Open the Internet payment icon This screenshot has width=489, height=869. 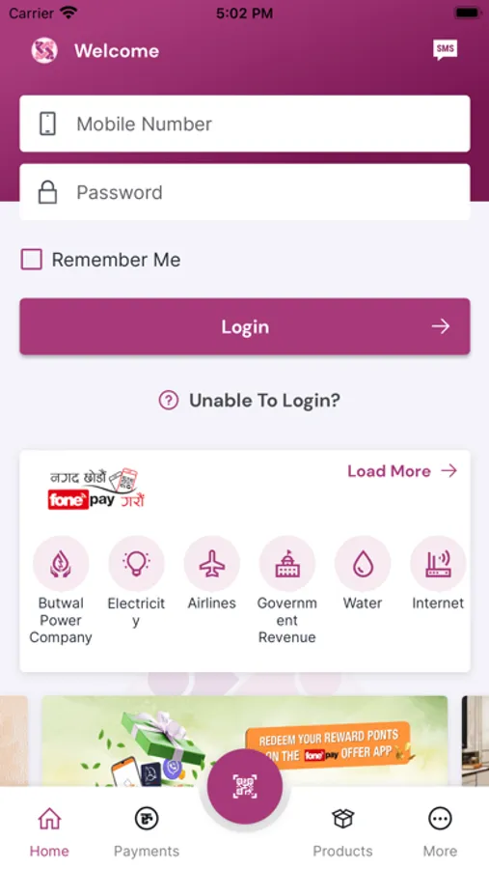438,564
